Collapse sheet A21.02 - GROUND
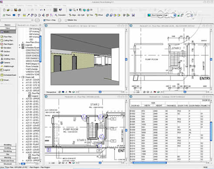The image size is (214, 169). [x=23, y=91]
